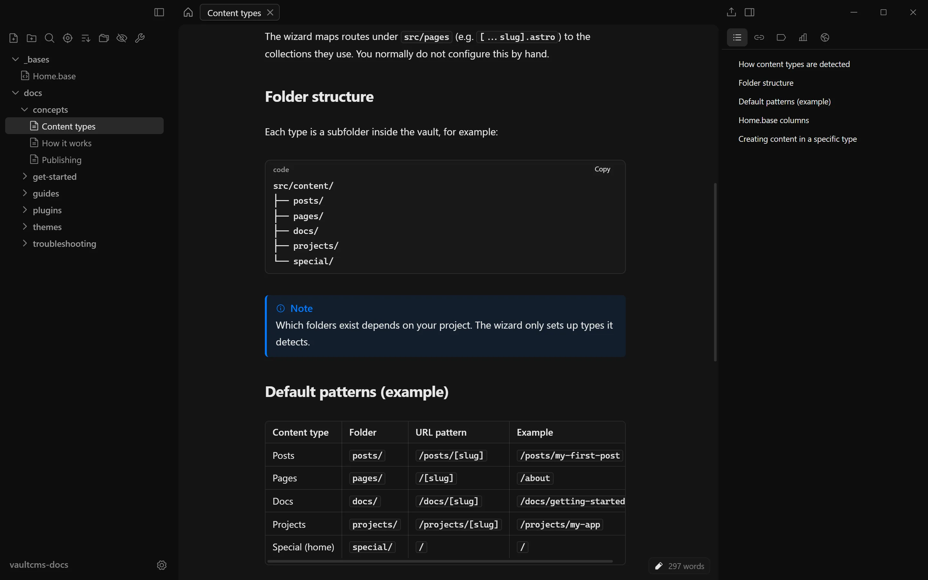Open the wrench tools icon

point(140,38)
